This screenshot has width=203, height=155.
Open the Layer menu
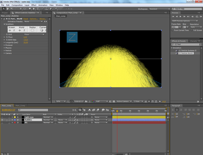(27, 5)
